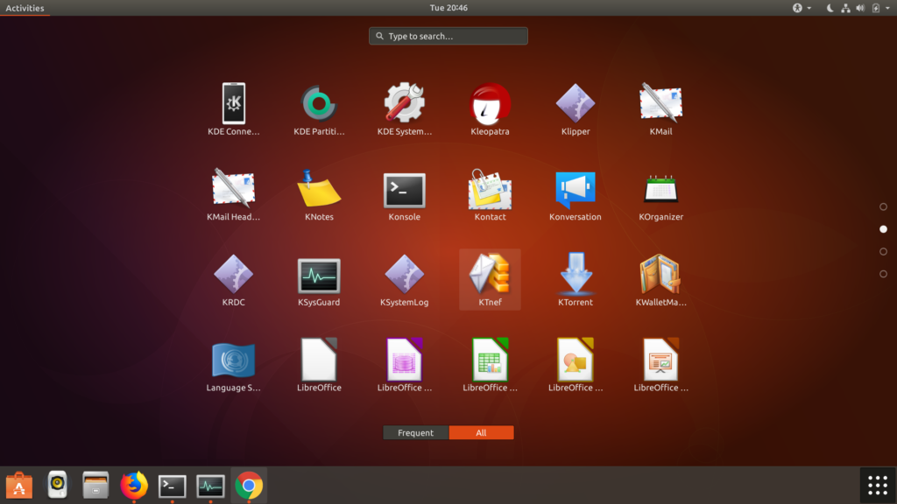
Task: Expand the system menu arrow in the top bar
Action: [x=888, y=8]
